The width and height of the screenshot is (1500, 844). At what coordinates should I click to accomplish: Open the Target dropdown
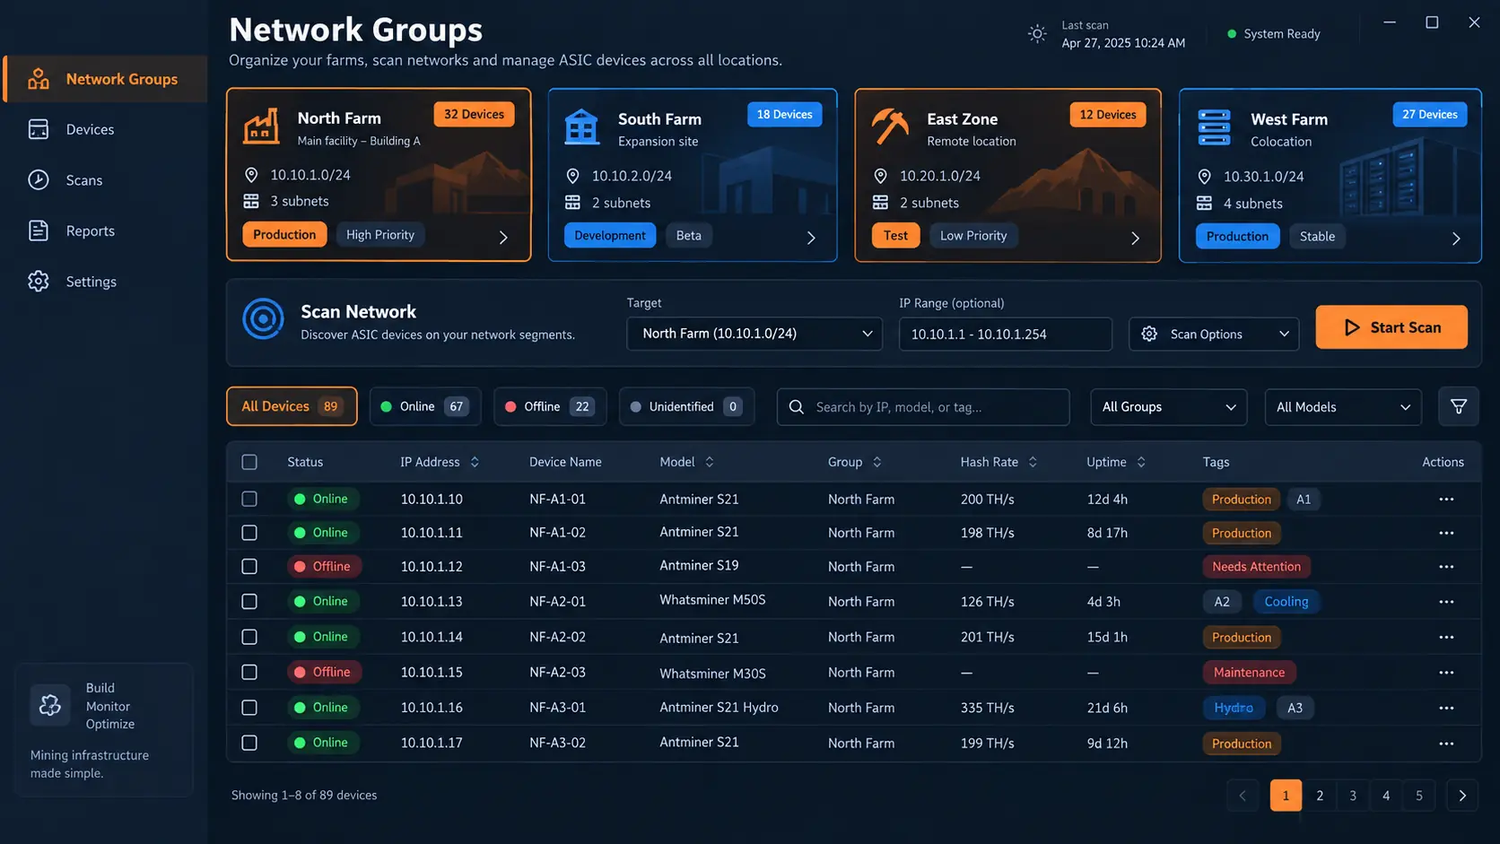[x=754, y=334]
